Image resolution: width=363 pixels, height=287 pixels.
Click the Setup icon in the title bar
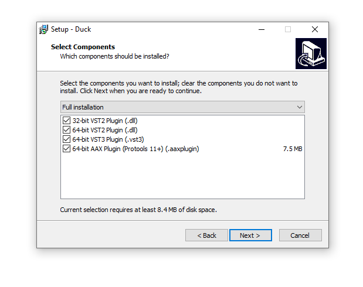[x=43, y=29]
